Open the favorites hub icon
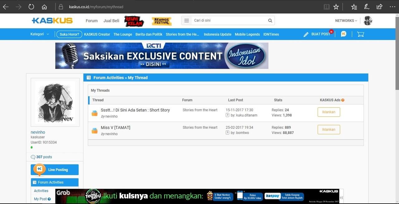The height and width of the screenshot is (204, 399). (354, 7)
